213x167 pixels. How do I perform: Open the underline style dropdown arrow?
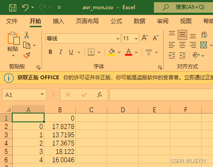79,52
